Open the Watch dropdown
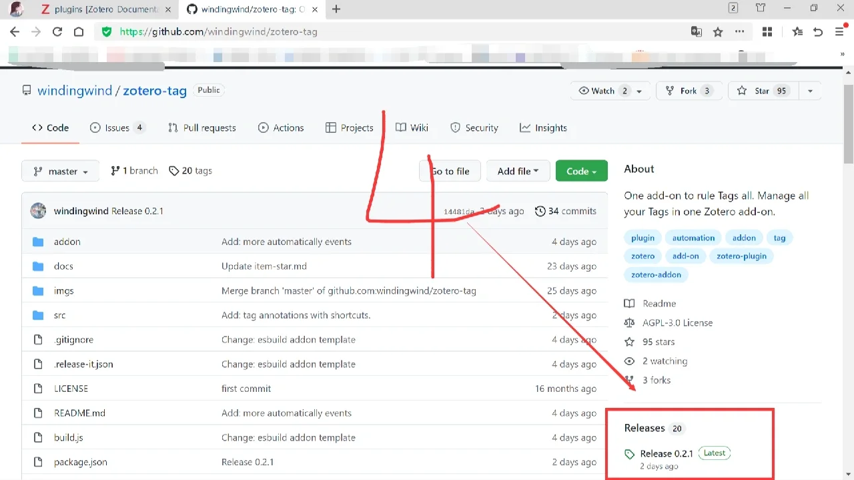This screenshot has height=480, width=854. 610,91
